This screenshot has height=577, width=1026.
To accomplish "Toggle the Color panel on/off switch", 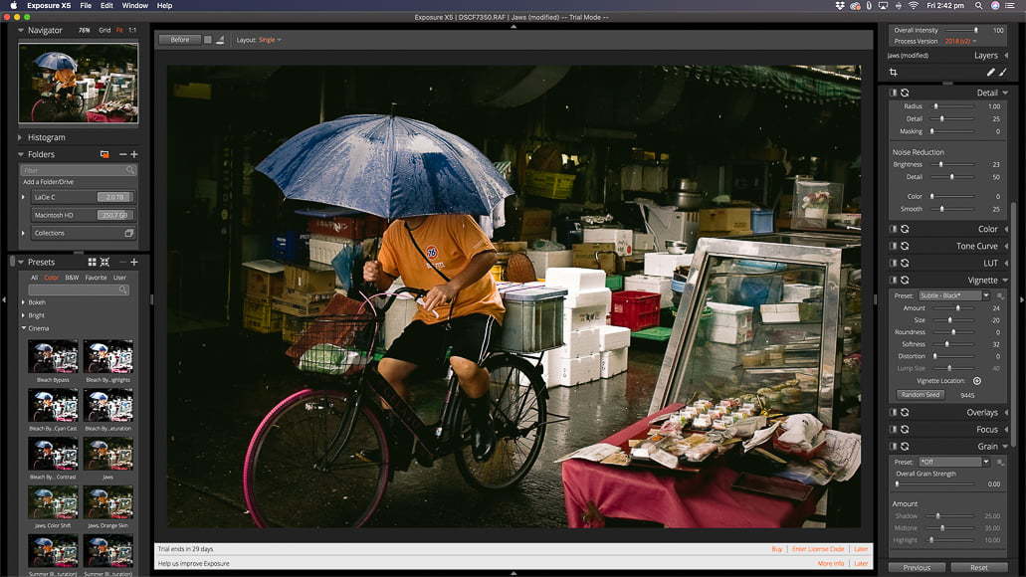I will tap(894, 229).
